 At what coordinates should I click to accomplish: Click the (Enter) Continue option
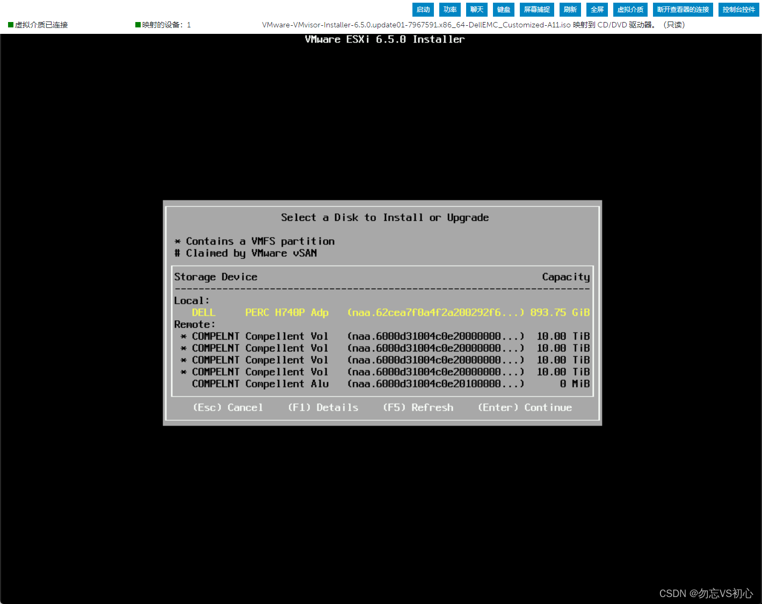[525, 407]
